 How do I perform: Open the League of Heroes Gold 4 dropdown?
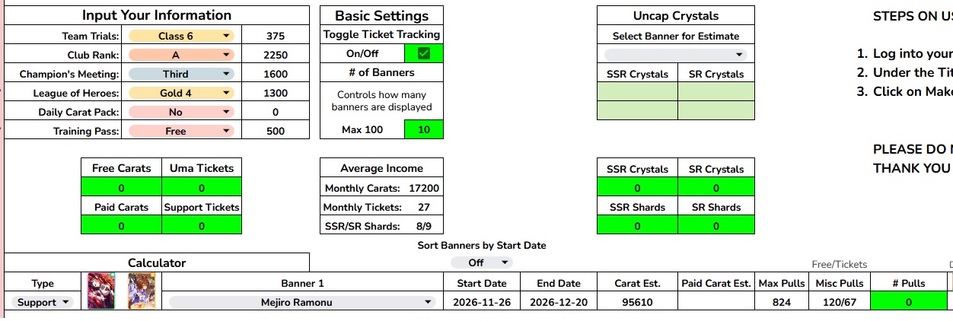click(x=181, y=93)
